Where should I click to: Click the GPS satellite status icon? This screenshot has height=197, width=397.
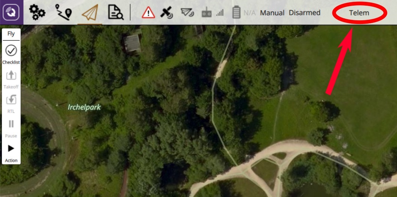pos(167,13)
